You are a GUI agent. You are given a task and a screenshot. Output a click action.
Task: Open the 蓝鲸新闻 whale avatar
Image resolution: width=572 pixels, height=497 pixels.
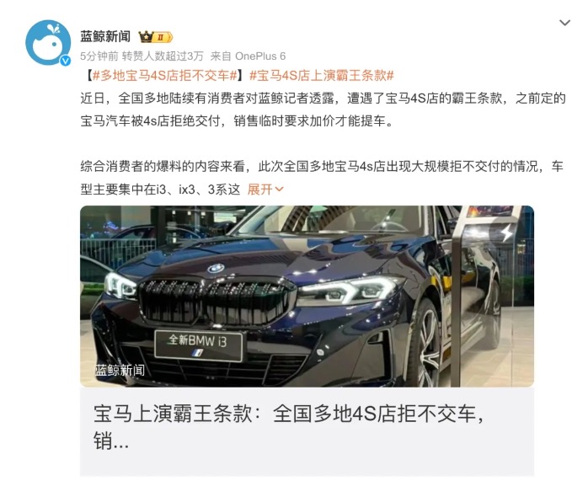point(48,43)
